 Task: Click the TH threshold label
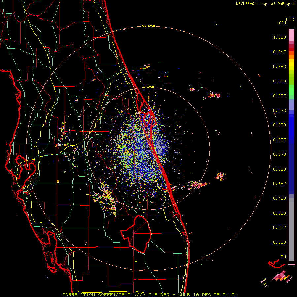pyautogui.click(x=283, y=257)
